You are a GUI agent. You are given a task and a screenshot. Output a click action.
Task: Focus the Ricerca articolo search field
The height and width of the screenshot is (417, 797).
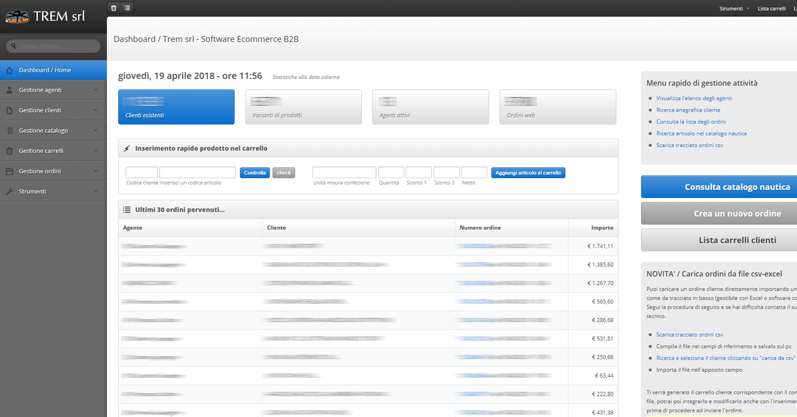53,46
